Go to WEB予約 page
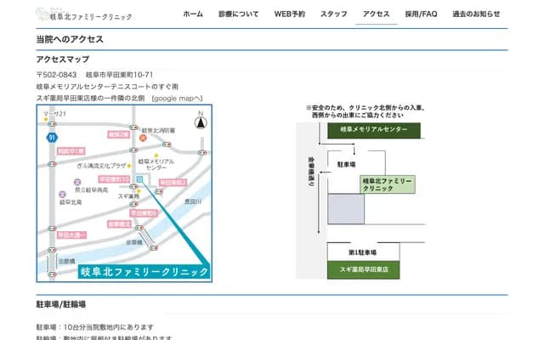The width and height of the screenshot is (544, 340). [289, 14]
